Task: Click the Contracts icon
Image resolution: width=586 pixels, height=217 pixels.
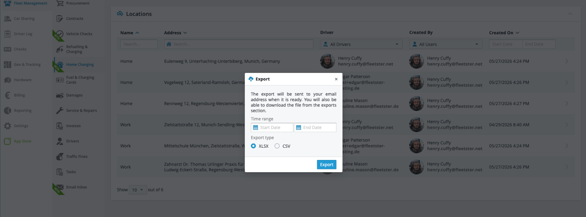Action: (60, 19)
